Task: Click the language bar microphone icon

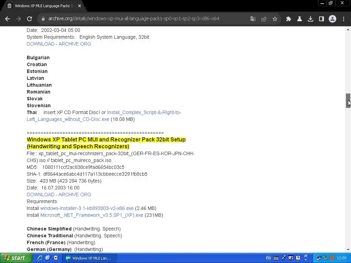Action: (284, 258)
